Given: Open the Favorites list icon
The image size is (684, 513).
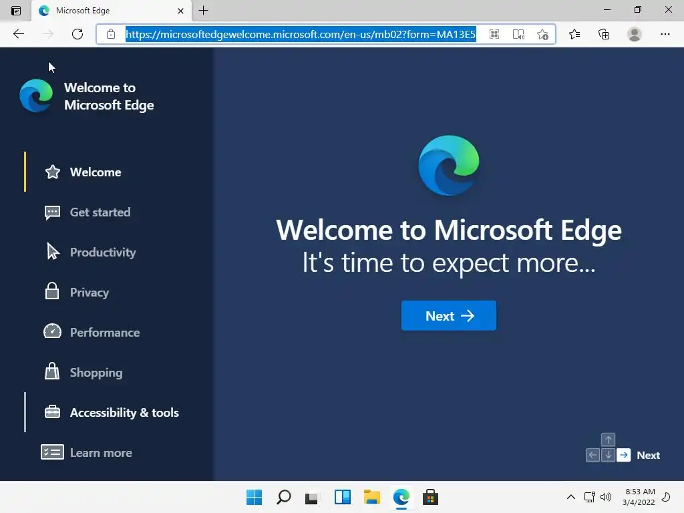Looking at the screenshot, I should point(574,34).
